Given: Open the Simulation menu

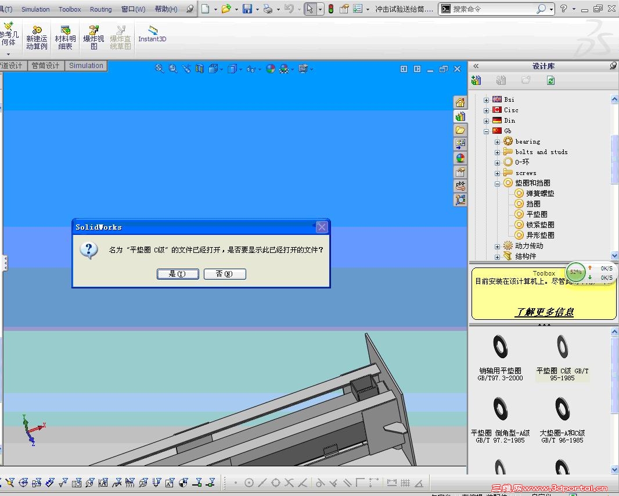Looking at the screenshot, I should pos(35,9).
